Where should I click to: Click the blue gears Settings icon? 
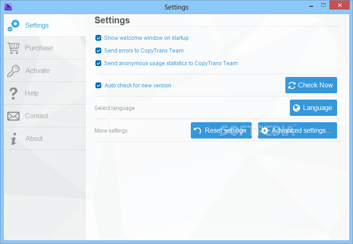coord(14,25)
